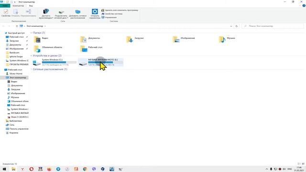
Task: Collapse the Устройства и диски (2) group
Action: pyautogui.click(x=31, y=55)
